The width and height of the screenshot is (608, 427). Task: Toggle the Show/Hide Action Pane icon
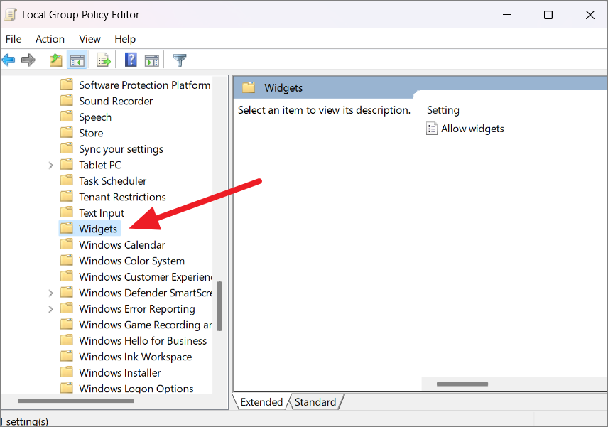151,60
